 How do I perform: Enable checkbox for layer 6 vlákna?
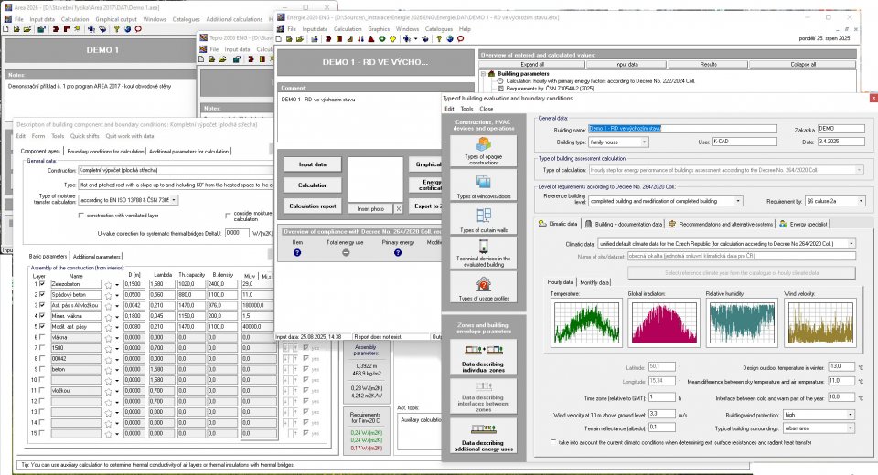pos(41,337)
